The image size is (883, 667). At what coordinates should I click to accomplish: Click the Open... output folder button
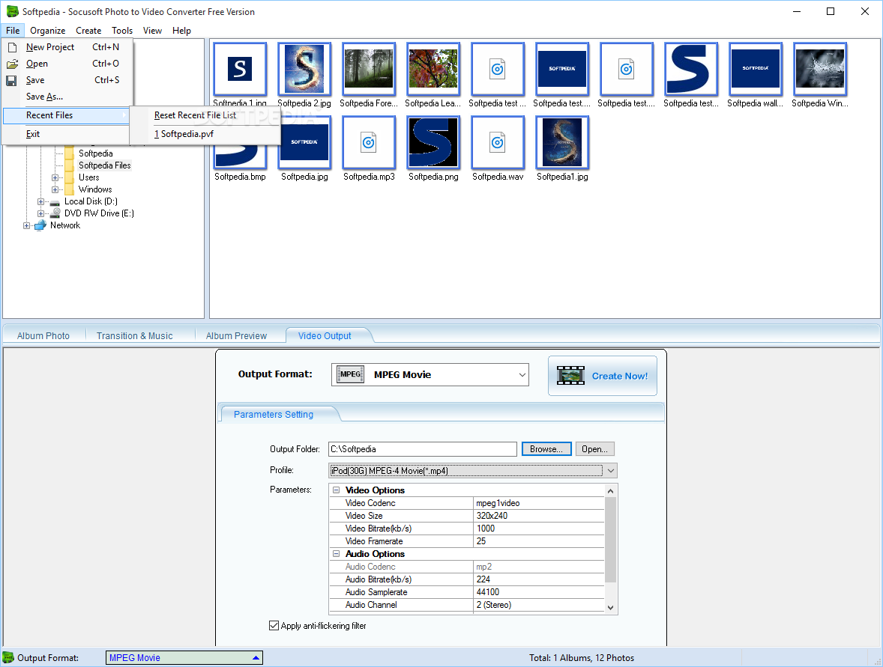tap(594, 449)
